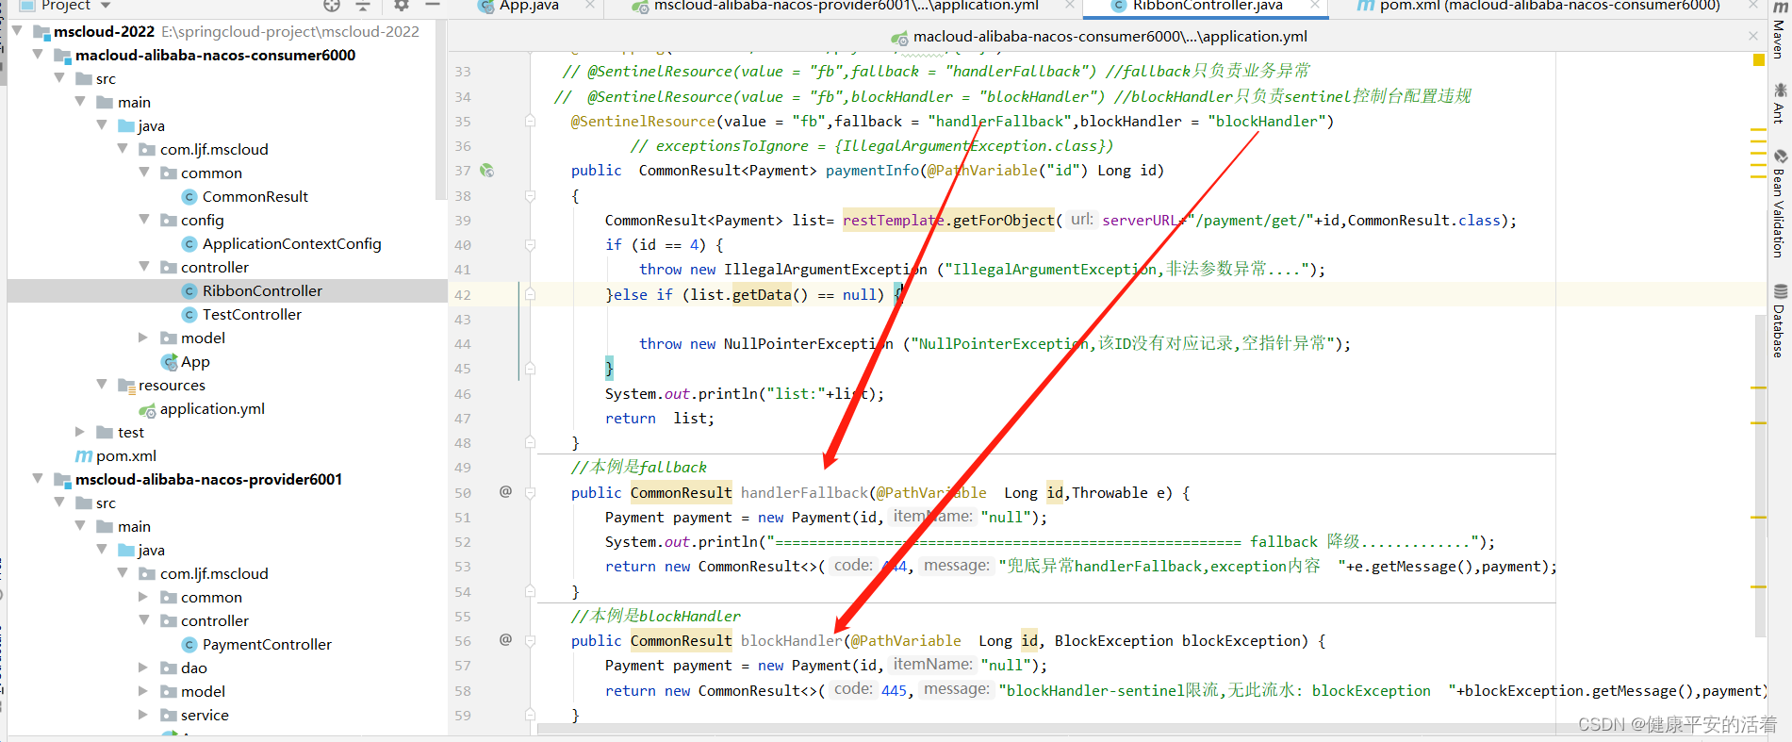Hide the Project panel with minimize icon
Screen dimensions: 1792x742
[433, 6]
